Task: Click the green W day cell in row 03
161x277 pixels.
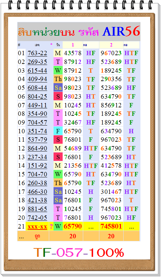Action: tap(58, 70)
